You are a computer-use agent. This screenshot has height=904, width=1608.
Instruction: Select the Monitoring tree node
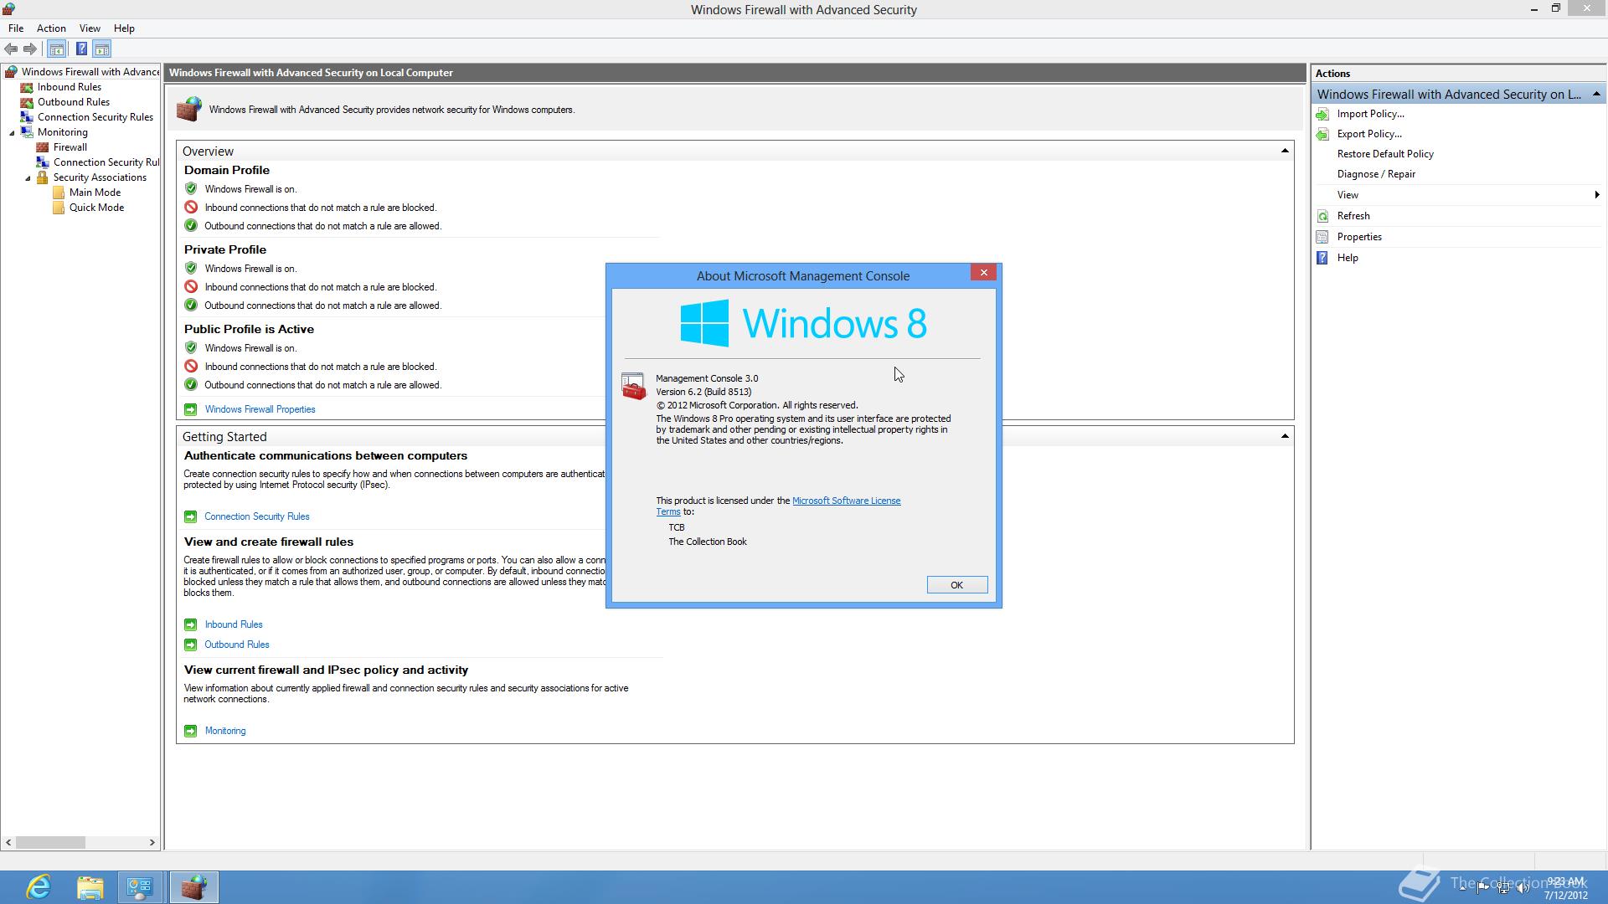[x=62, y=132]
